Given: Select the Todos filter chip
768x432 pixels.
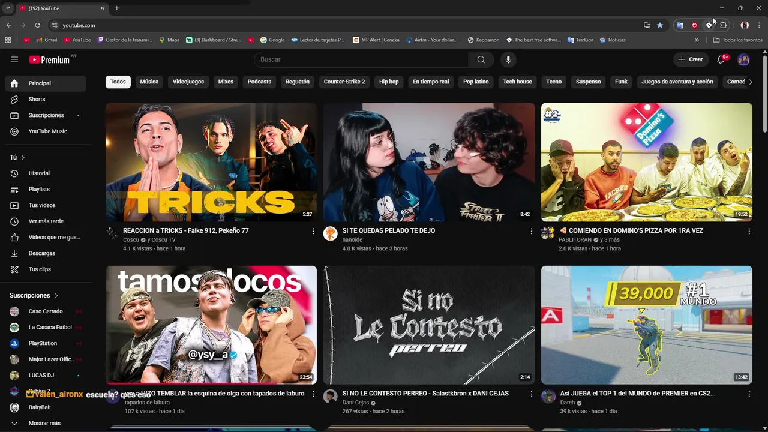Looking at the screenshot, I should click(x=118, y=82).
